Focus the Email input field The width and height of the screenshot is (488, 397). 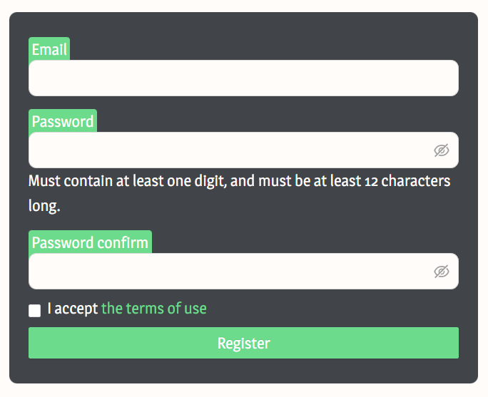(x=243, y=78)
